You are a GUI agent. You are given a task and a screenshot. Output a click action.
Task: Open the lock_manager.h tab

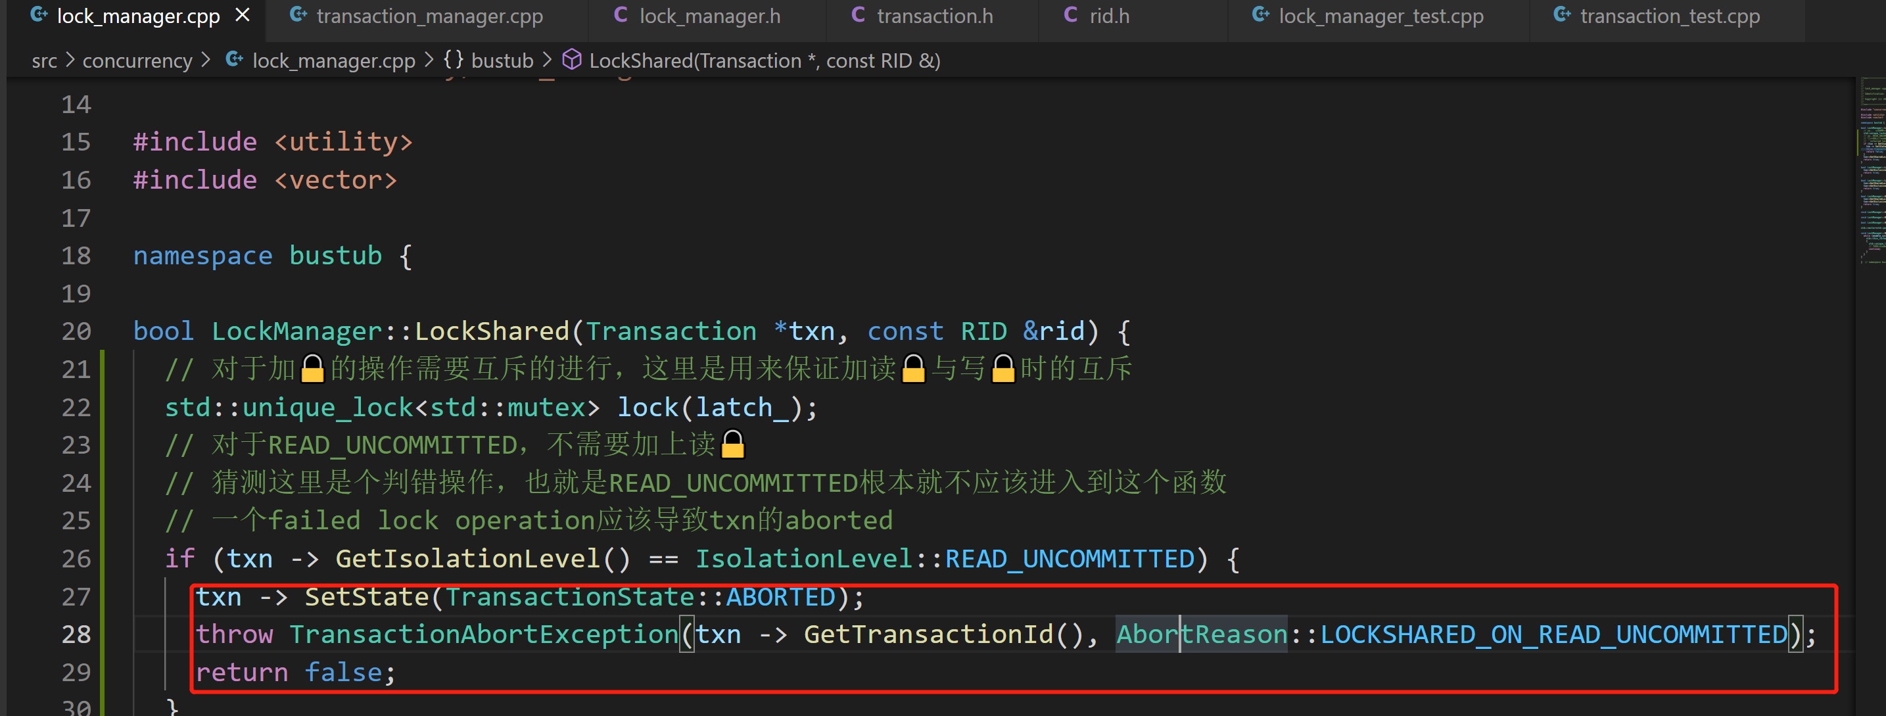[709, 16]
